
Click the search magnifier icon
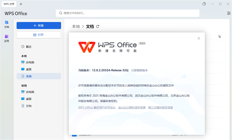61,13
